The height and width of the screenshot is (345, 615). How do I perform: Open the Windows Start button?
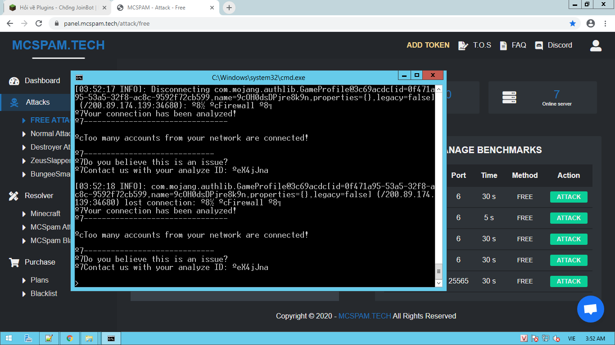(x=9, y=338)
